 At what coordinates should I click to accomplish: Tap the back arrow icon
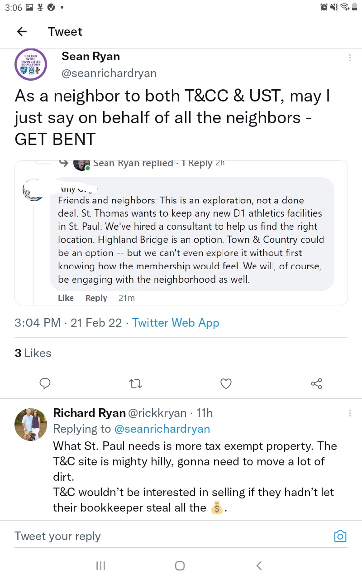(x=22, y=32)
